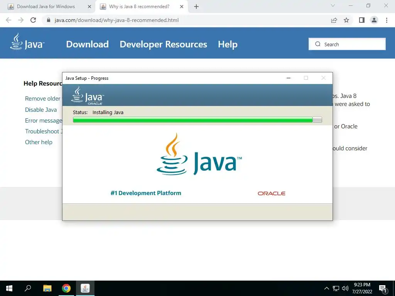Open the Windows Start menu
This screenshot has width=395, height=296.
coord(9,288)
